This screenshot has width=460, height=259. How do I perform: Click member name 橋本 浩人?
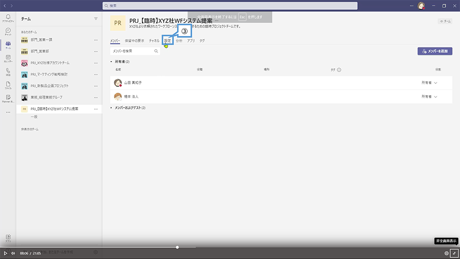click(x=131, y=97)
